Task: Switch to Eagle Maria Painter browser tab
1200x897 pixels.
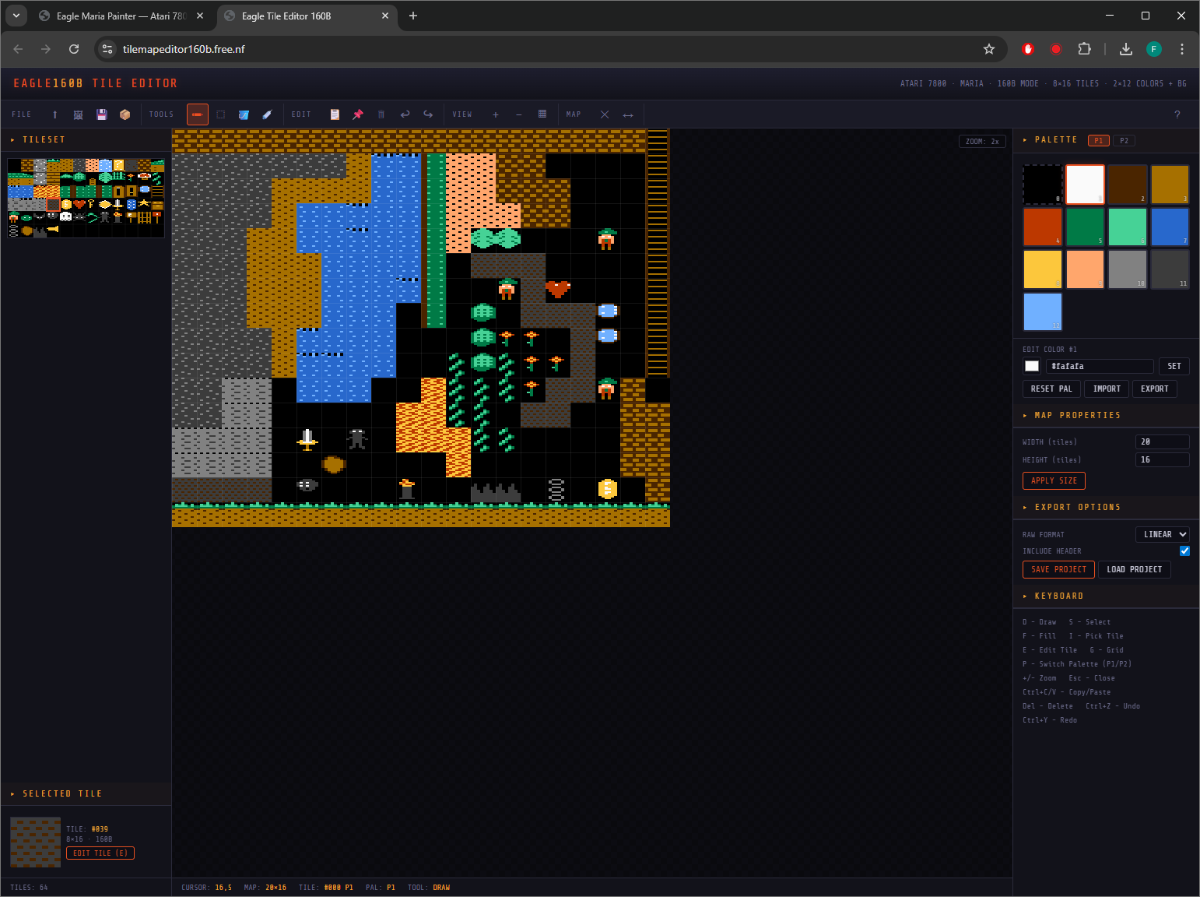Action: pos(121,16)
